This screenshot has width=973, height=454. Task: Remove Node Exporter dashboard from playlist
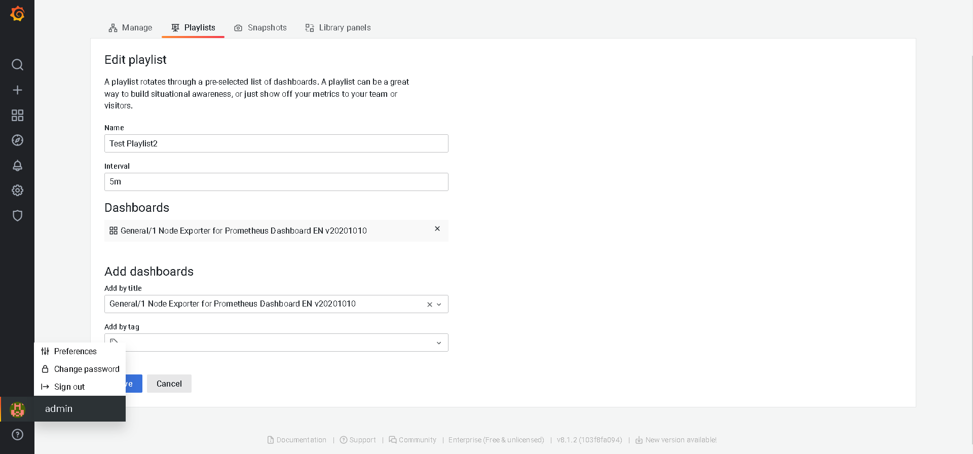coord(437,229)
